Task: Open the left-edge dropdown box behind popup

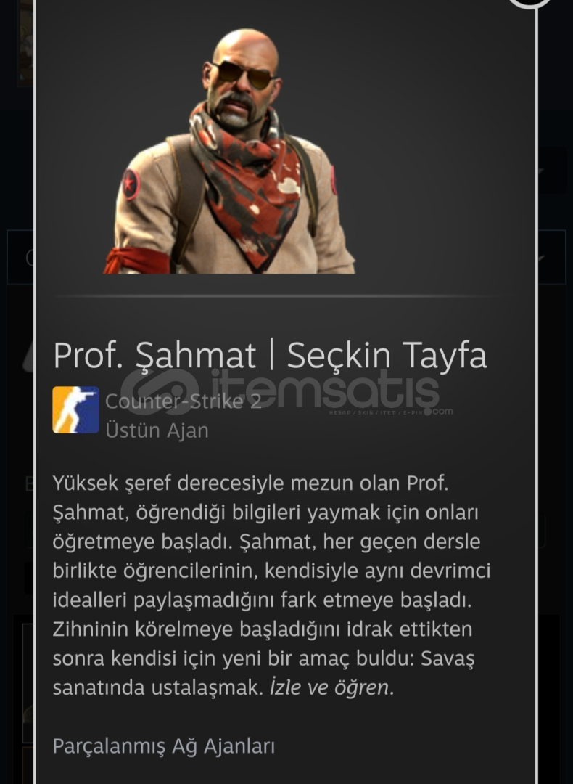Action: [x=20, y=257]
